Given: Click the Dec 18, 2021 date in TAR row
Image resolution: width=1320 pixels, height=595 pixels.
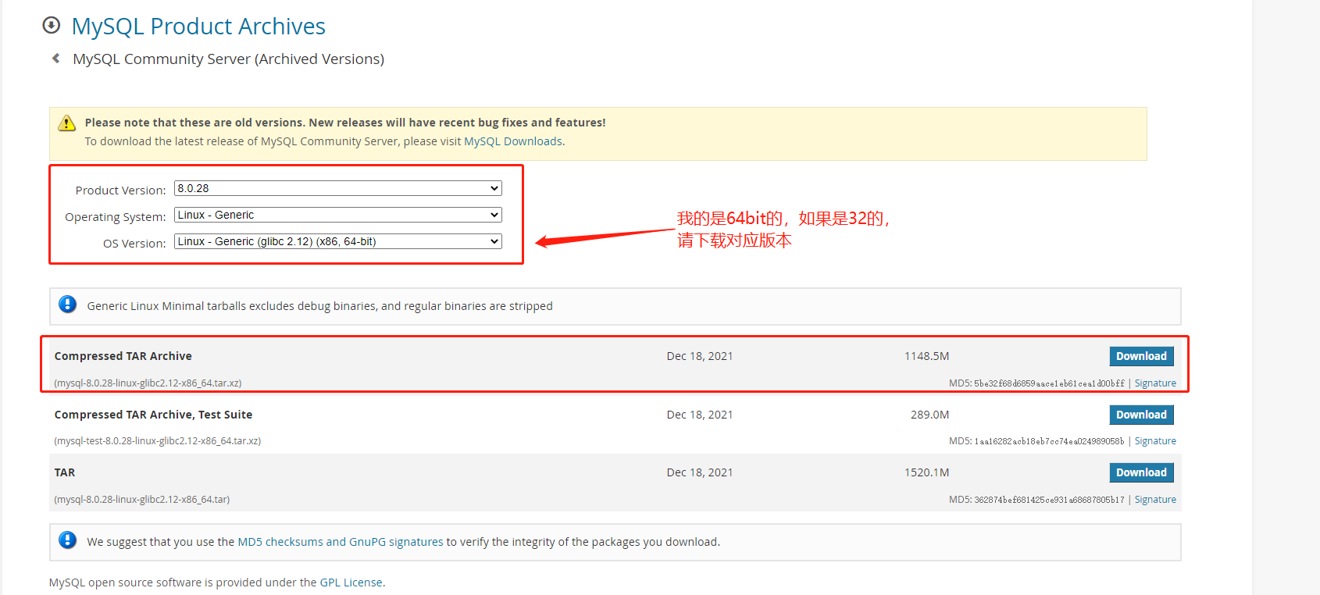Looking at the screenshot, I should [x=700, y=472].
